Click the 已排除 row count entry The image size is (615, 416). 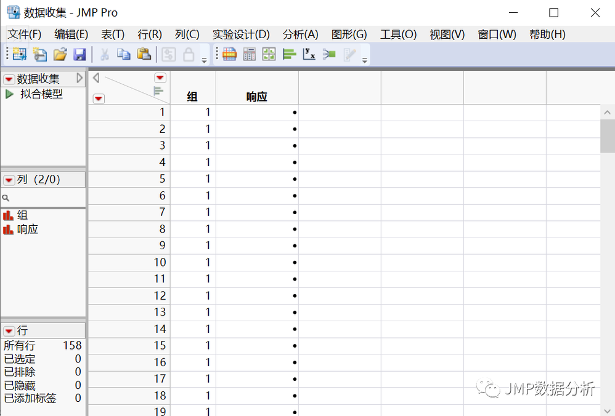(x=43, y=372)
